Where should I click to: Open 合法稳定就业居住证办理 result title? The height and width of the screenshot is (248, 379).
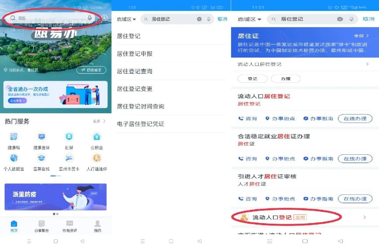[x=274, y=136]
